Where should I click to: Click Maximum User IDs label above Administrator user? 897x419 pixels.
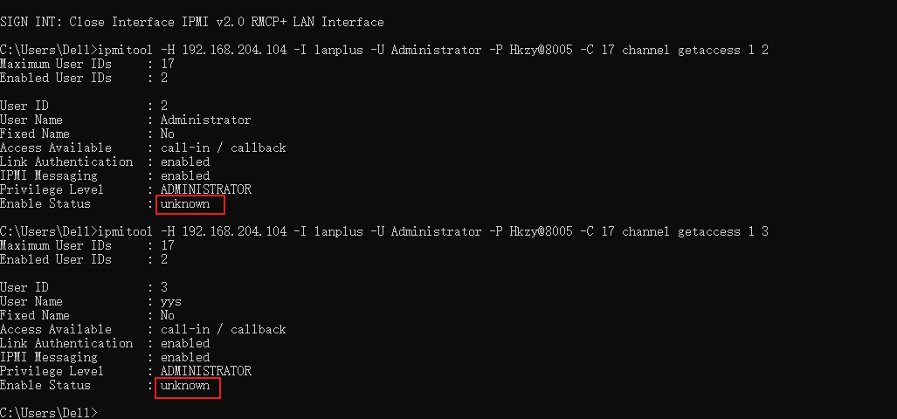[56, 64]
